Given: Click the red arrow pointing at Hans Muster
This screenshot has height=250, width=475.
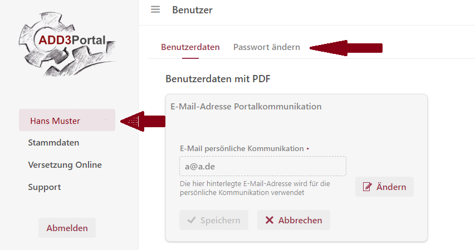Looking at the screenshot, I should pyautogui.click(x=143, y=121).
